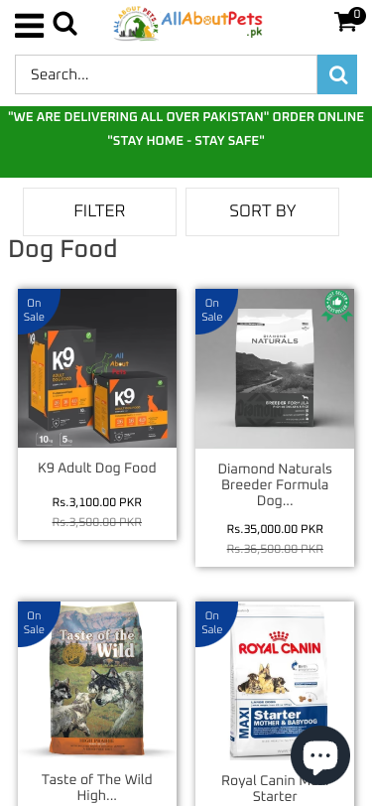Click the Rs.3,100.00 PKR price
This screenshot has height=806, width=372.
(x=97, y=502)
